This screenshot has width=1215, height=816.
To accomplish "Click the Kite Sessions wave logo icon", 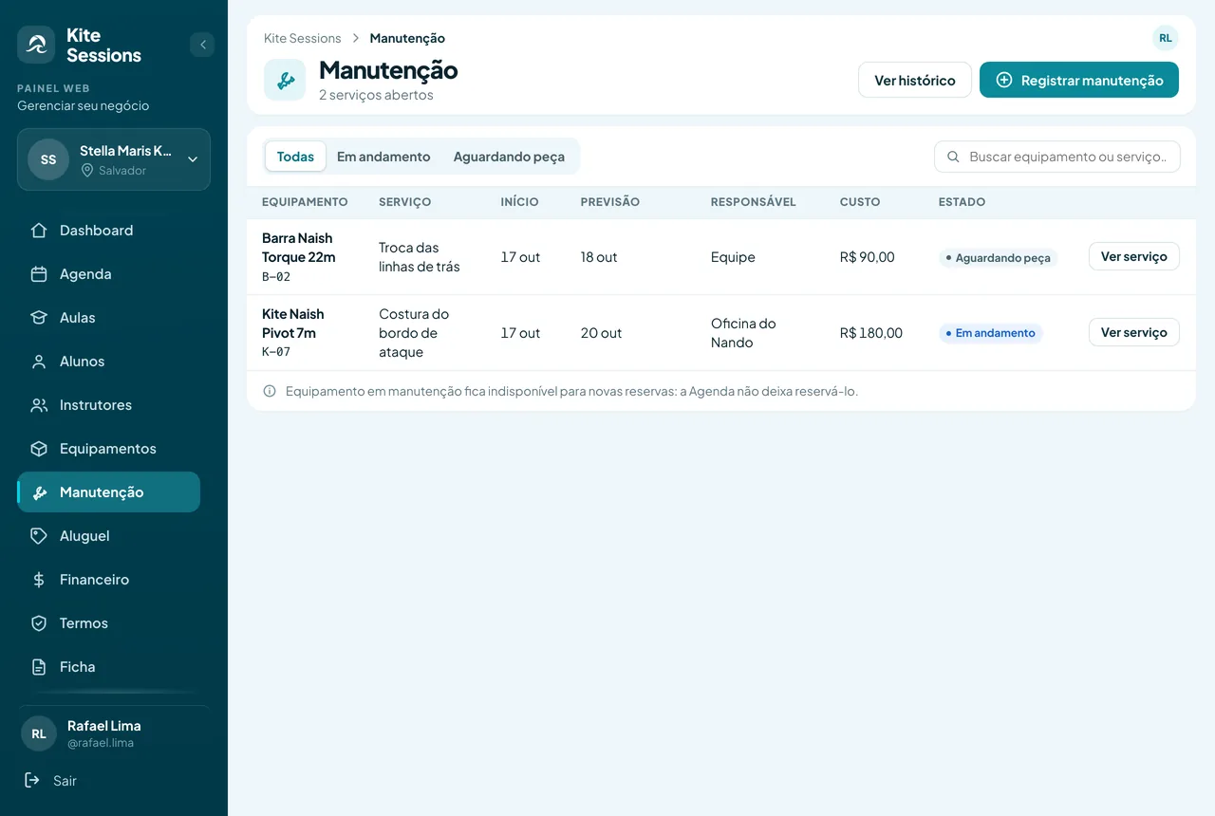I will pyautogui.click(x=36, y=45).
